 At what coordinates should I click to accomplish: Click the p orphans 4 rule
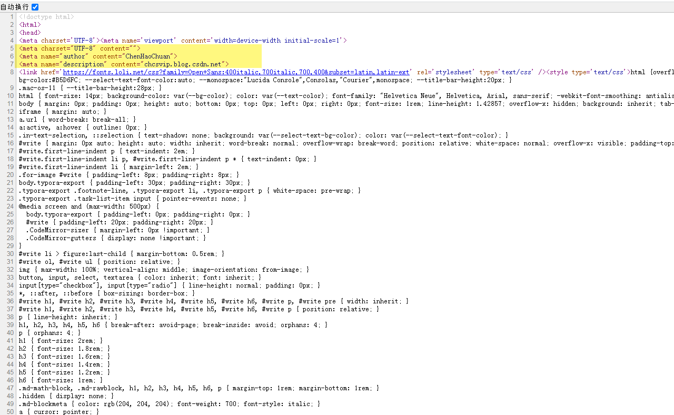pos(50,333)
